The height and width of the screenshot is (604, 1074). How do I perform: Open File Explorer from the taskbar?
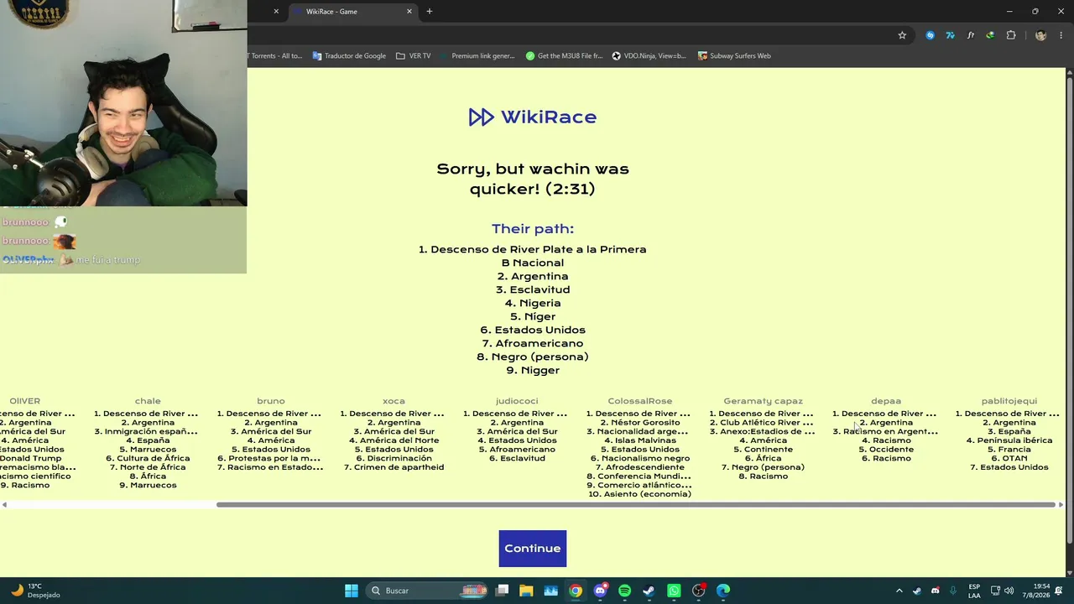tap(526, 591)
